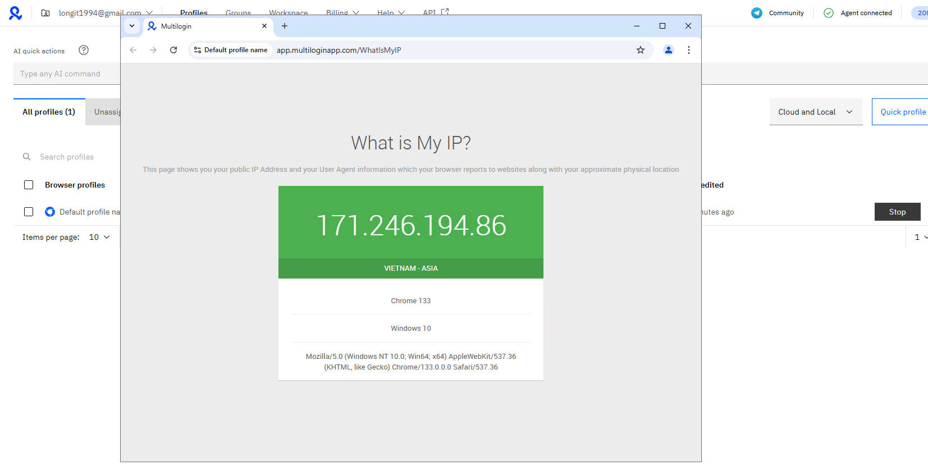This screenshot has width=928, height=465.
Task: Click site info icon in address bar
Action: tap(198, 50)
